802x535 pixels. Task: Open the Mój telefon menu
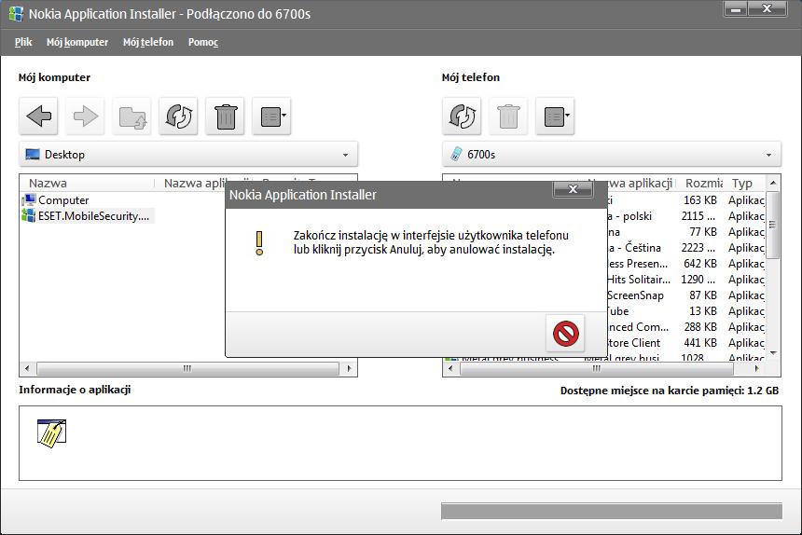(148, 42)
